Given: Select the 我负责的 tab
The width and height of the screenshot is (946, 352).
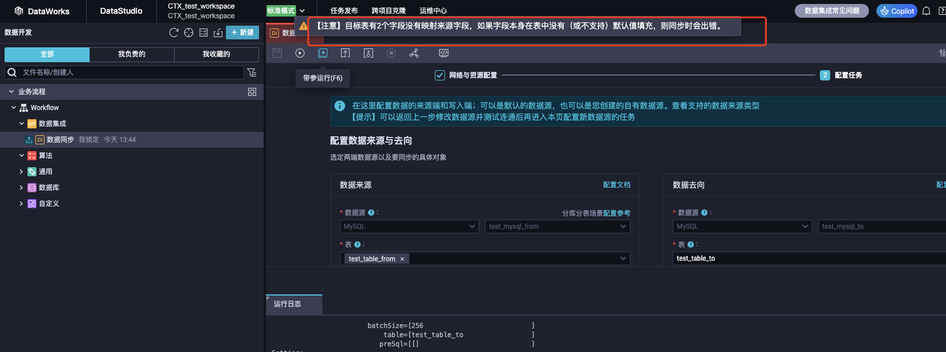Looking at the screenshot, I should point(132,54).
